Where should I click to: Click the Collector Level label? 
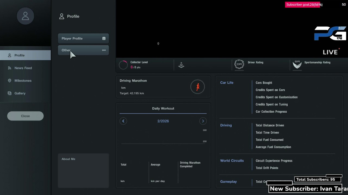point(139,62)
